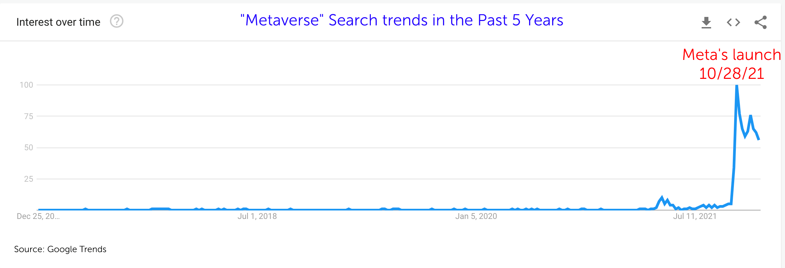
Task: Click the download CSV icon
Action: 706,22
